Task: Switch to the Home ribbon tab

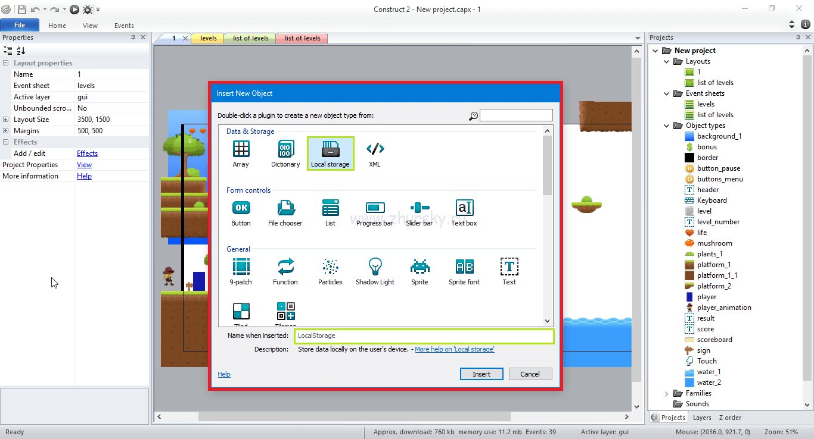Action: tap(57, 26)
